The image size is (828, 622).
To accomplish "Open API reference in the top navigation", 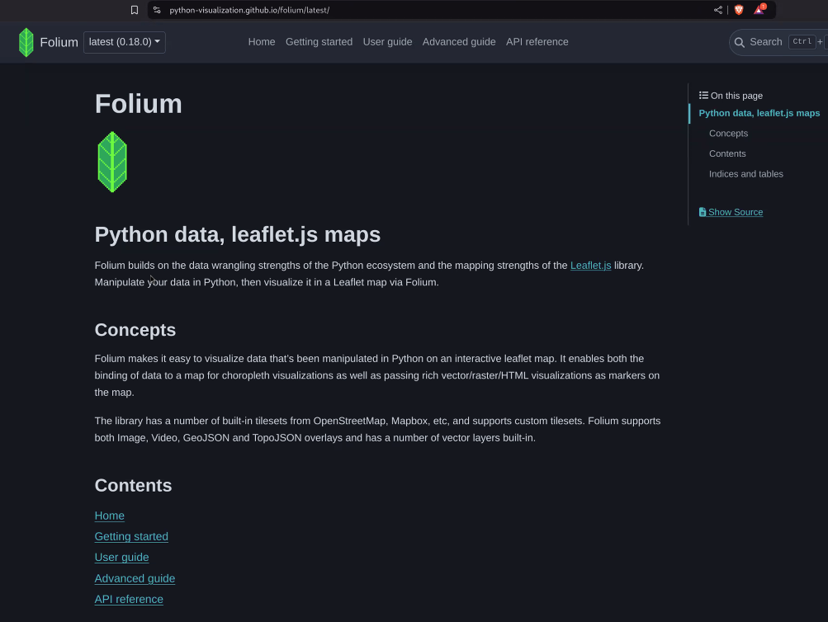I will (x=537, y=42).
